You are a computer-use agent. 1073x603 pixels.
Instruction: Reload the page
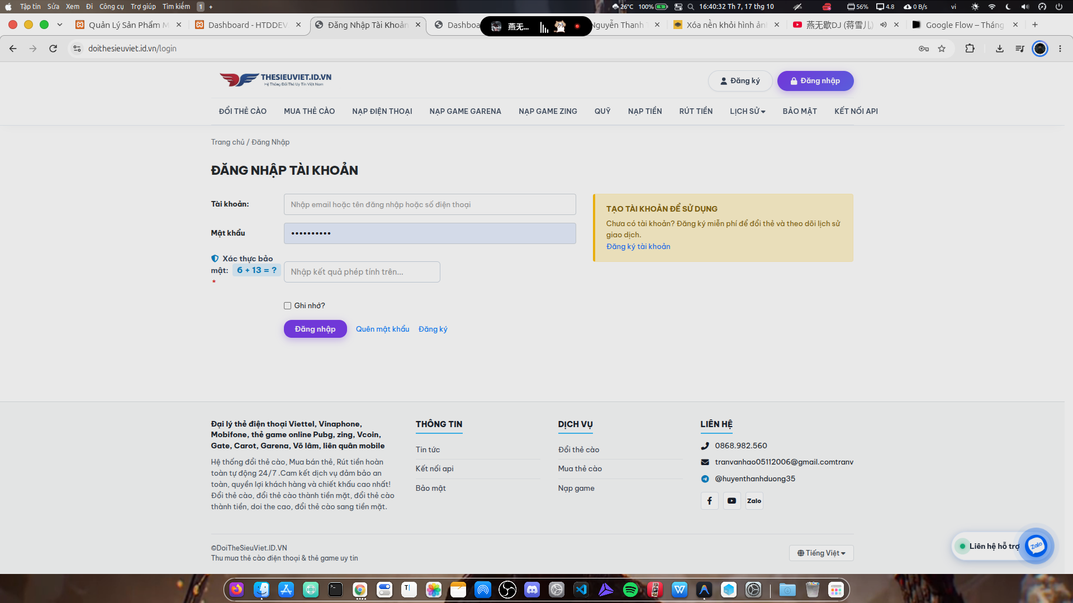53,49
